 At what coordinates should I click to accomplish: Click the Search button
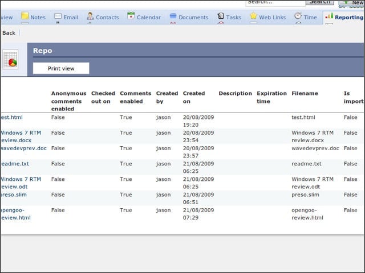click(x=320, y=2)
